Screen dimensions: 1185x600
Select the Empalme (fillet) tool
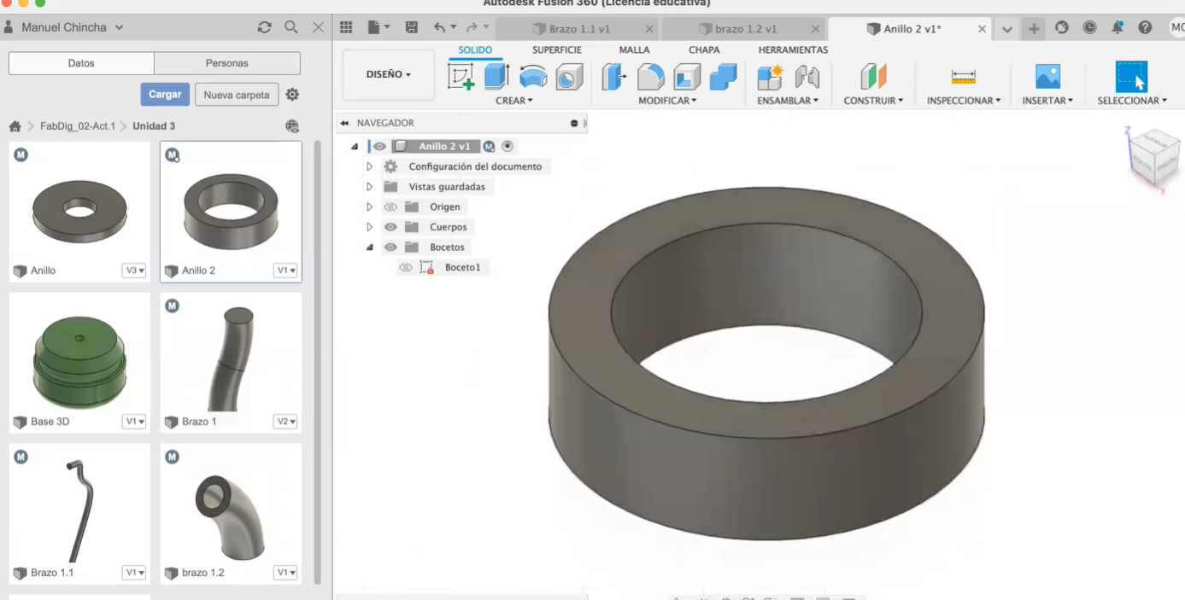tap(650, 79)
